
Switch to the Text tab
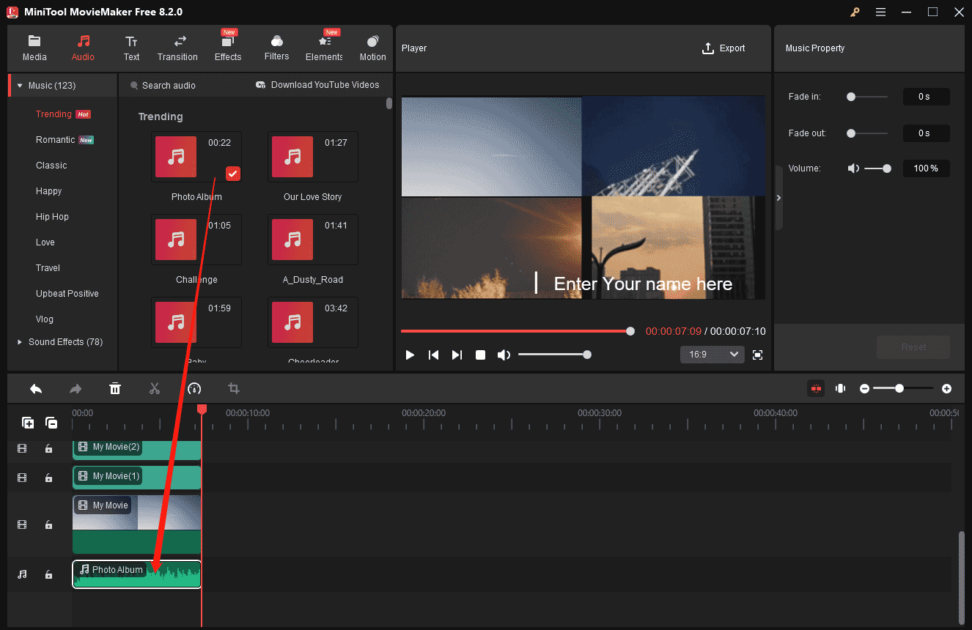pyautogui.click(x=131, y=48)
